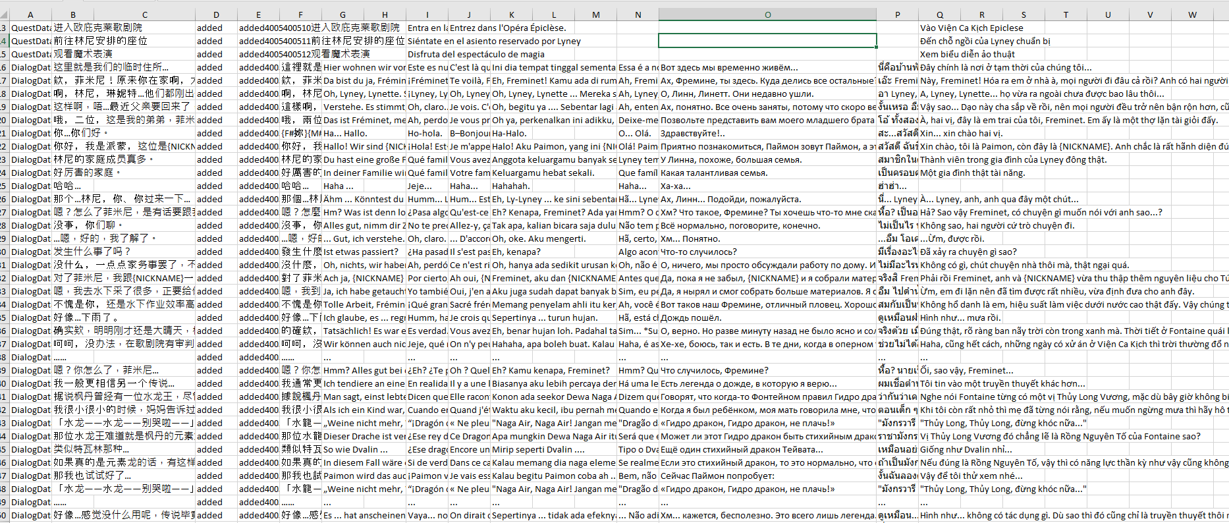Click Indonesian cell 'Eh, kenapa?'

point(516,252)
